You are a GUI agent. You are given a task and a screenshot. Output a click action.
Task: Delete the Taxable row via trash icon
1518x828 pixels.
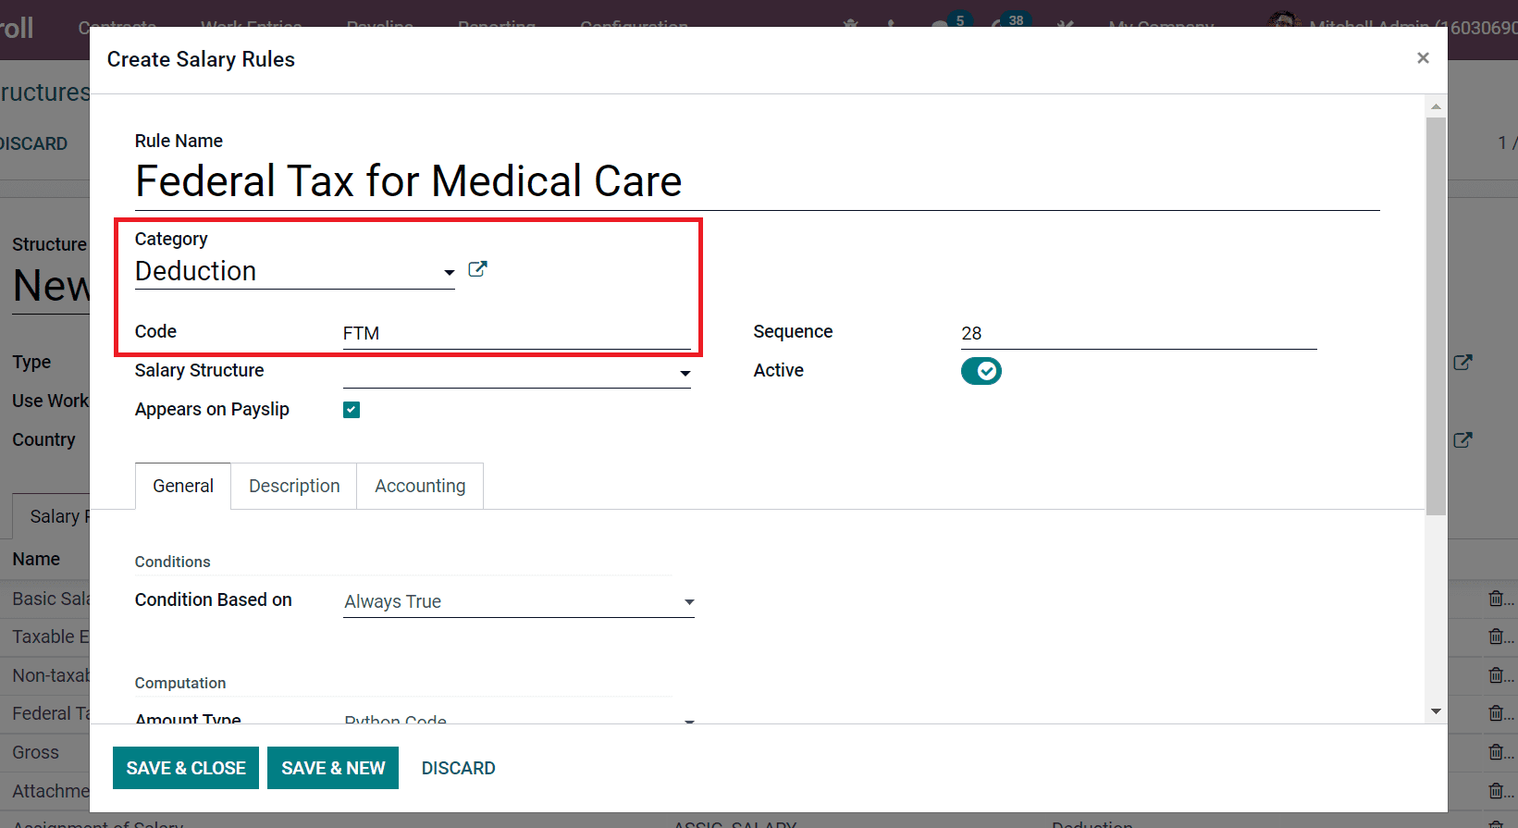point(1496,636)
